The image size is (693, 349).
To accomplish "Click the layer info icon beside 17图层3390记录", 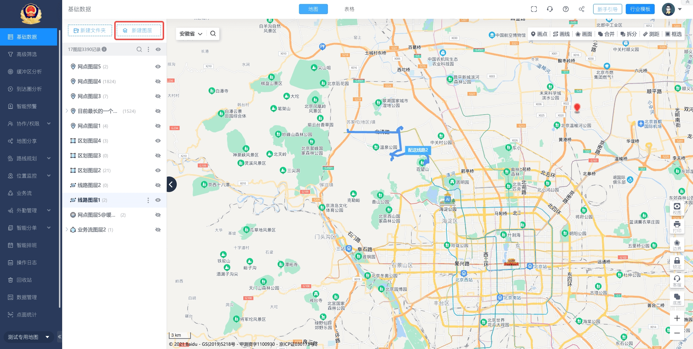I will (104, 49).
